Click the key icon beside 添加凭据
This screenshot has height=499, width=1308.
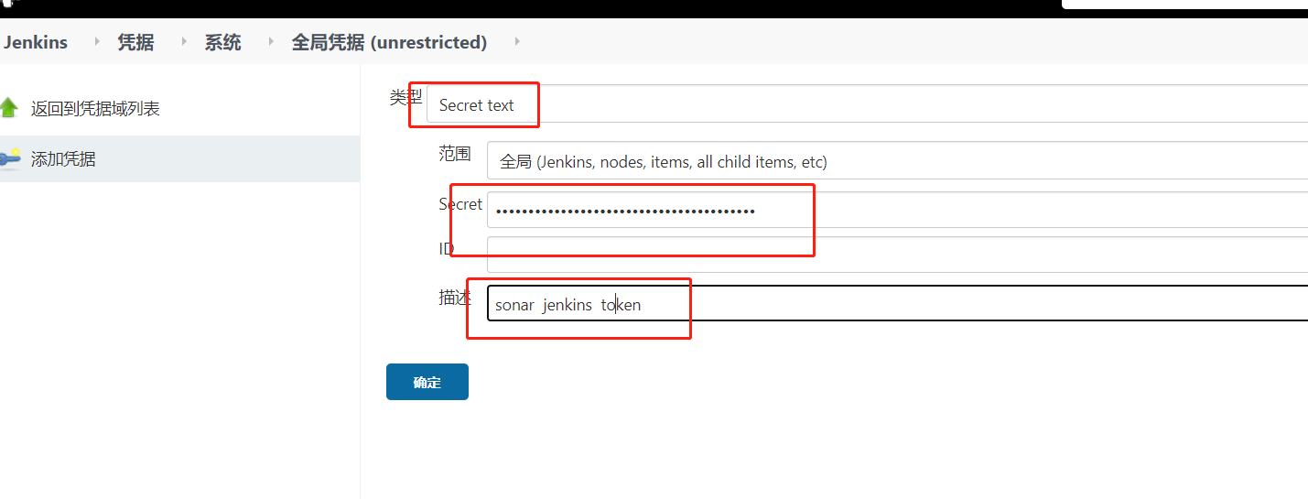pos(10,158)
